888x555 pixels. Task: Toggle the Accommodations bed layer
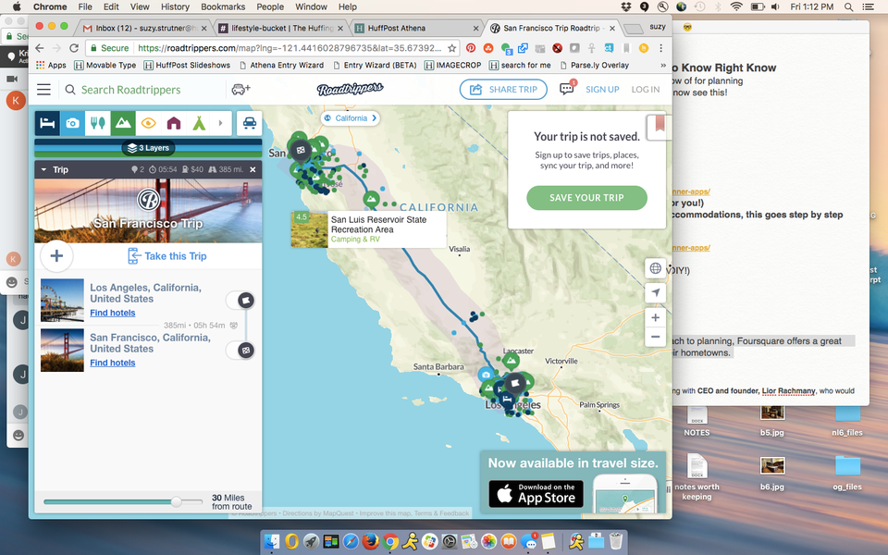[47, 123]
